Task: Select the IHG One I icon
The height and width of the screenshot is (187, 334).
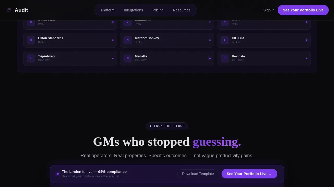Action: click(225, 40)
